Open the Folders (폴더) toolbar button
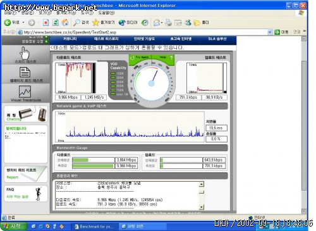 pyautogui.click(x=201, y=23)
